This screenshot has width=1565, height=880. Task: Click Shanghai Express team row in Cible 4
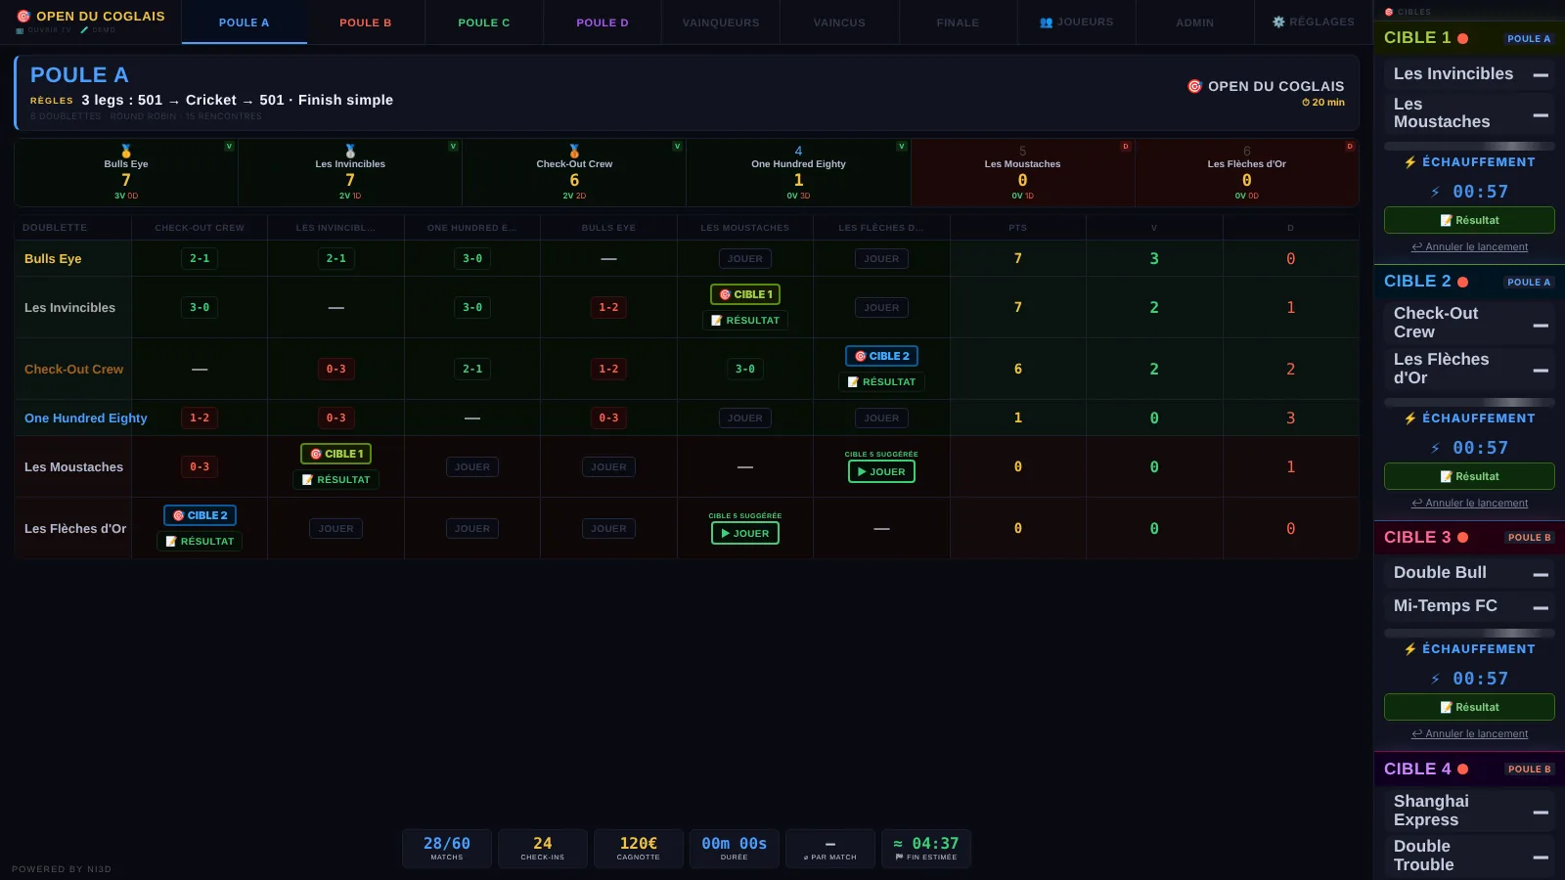[1469, 811]
